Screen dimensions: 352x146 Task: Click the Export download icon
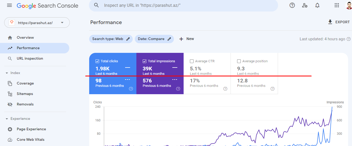330,22
